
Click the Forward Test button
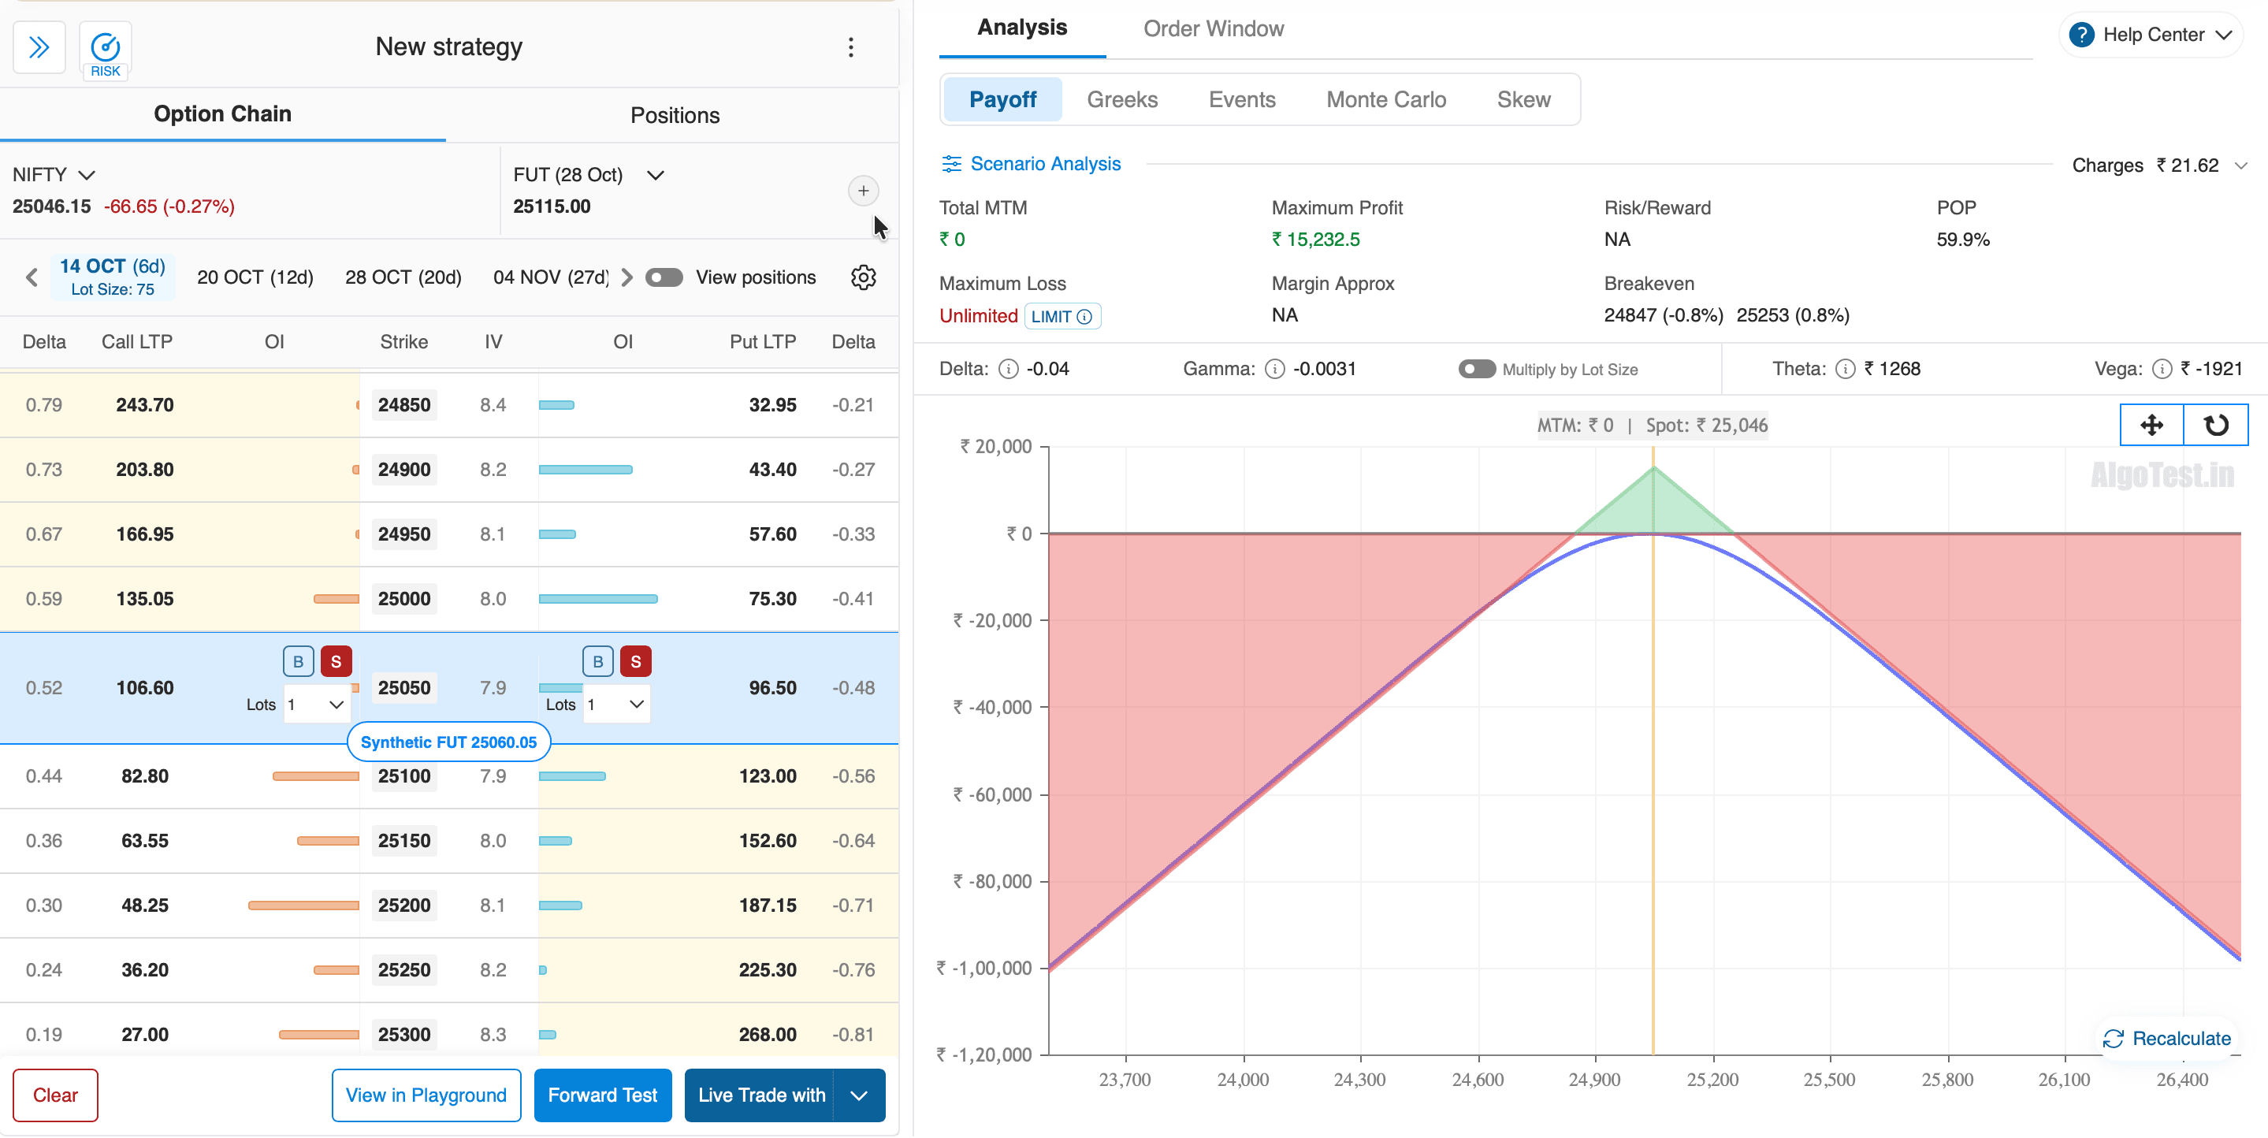coord(602,1095)
